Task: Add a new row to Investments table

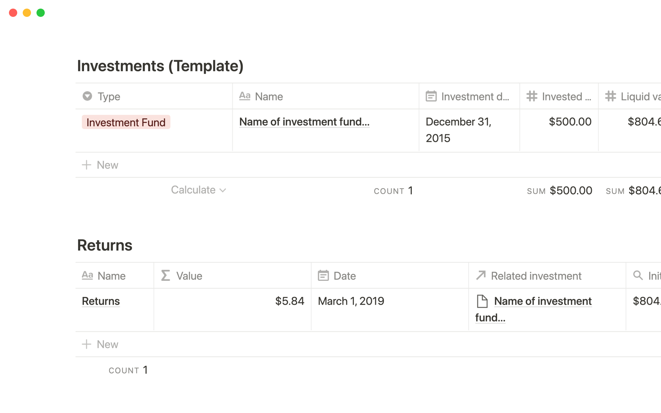Action: (100, 165)
